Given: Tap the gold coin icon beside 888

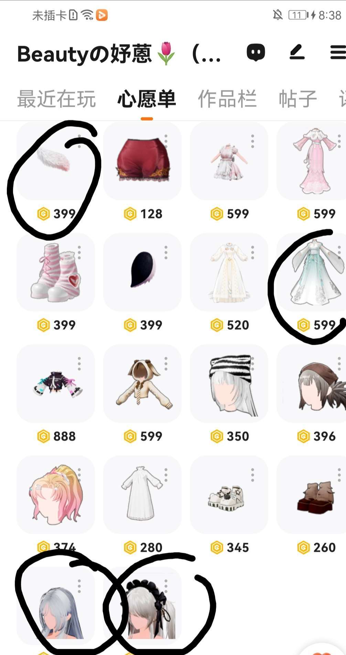Looking at the screenshot, I should [x=43, y=436].
